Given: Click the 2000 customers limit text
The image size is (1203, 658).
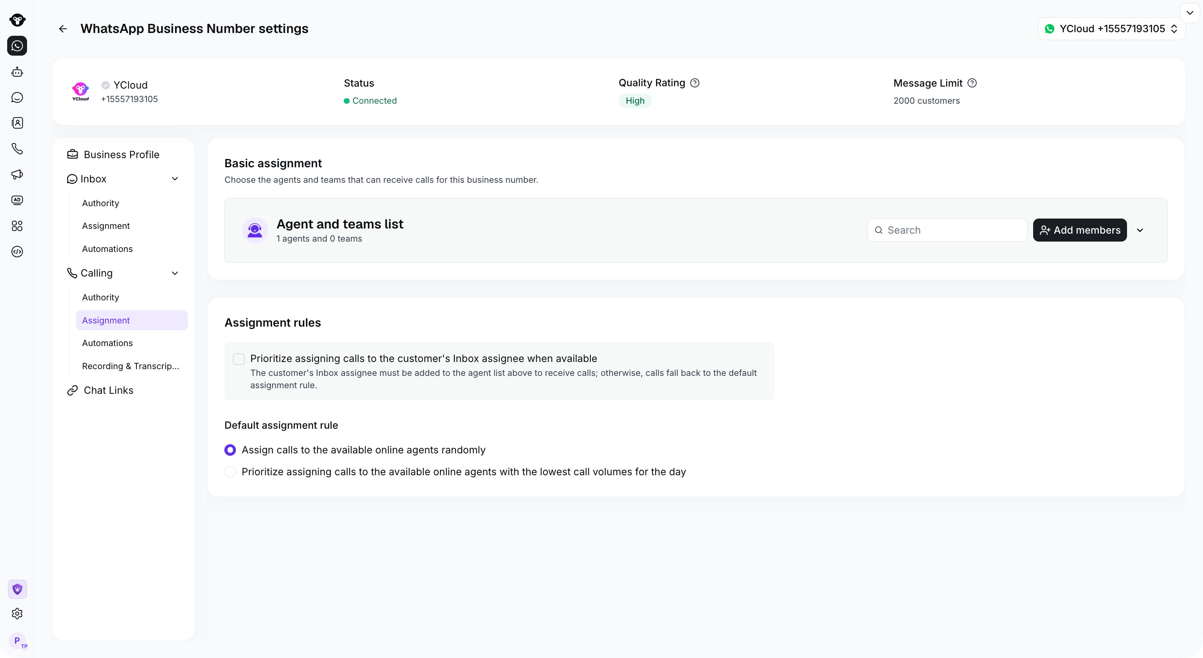Looking at the screenshot, I should [927, 101].
